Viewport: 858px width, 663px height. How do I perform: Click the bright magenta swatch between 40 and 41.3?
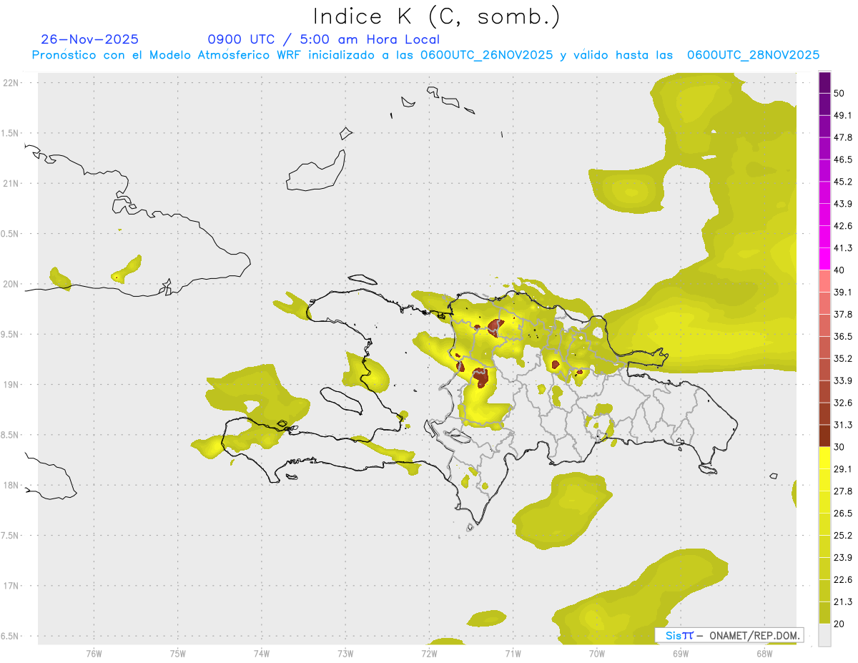coord(824,259)
